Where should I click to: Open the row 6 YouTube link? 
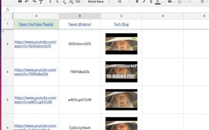click(35, 127)
